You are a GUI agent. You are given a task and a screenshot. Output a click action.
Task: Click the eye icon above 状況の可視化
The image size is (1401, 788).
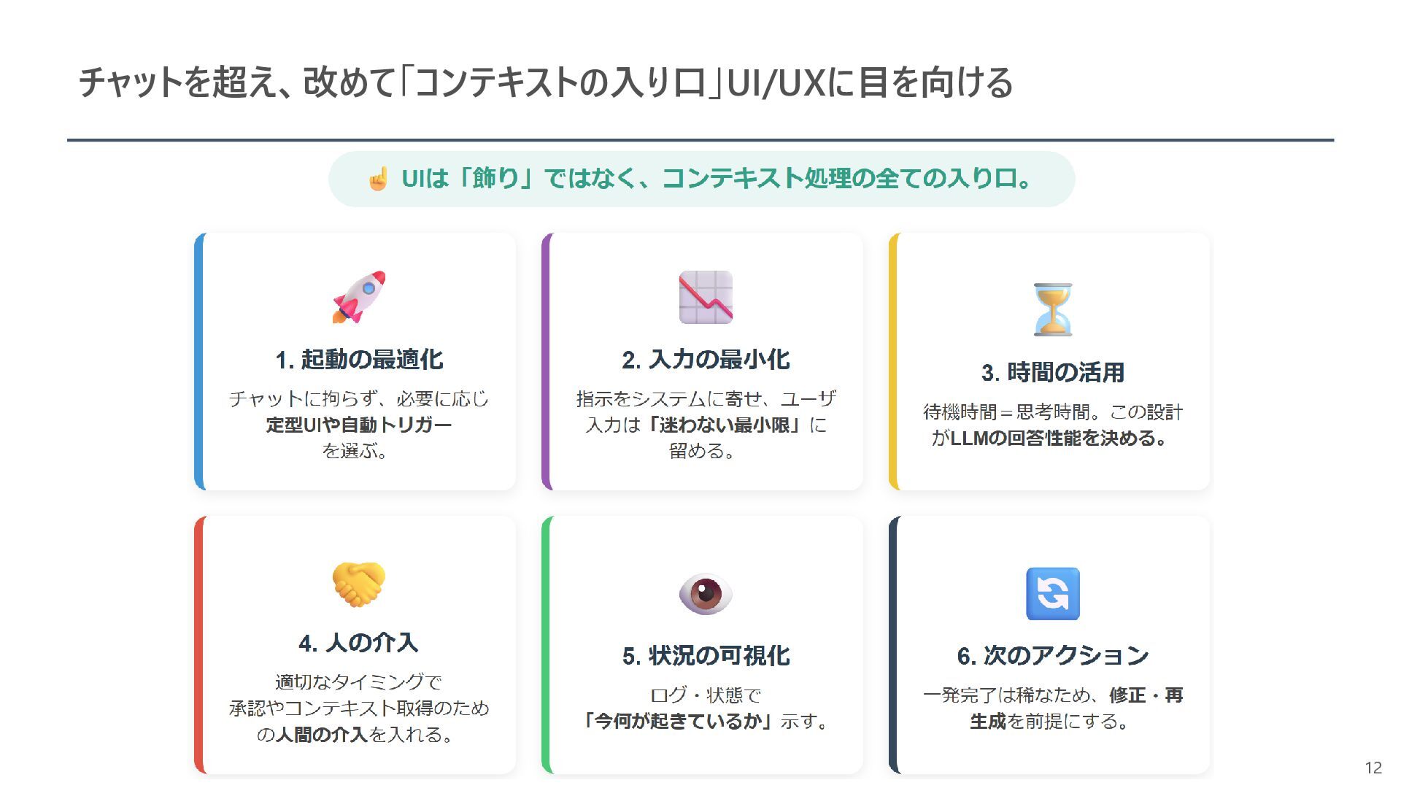coord(706,594)
